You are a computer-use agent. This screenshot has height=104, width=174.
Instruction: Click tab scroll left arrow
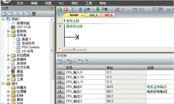tap(59, 15)
